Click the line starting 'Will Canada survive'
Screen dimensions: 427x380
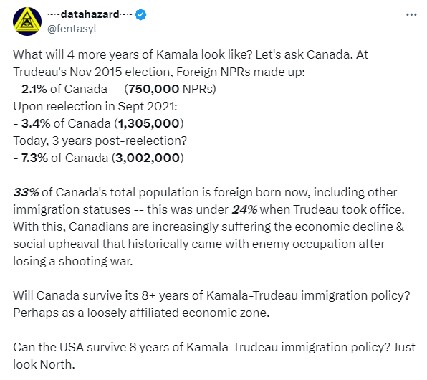tap(211, 295)
